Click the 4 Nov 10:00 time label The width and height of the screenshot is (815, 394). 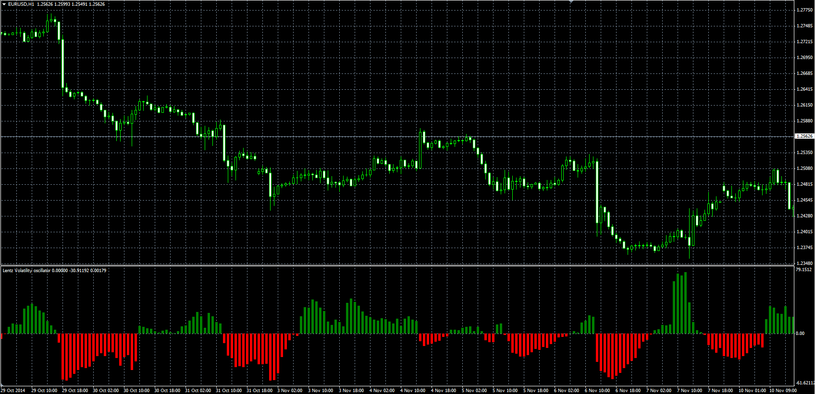pos(413,391)
